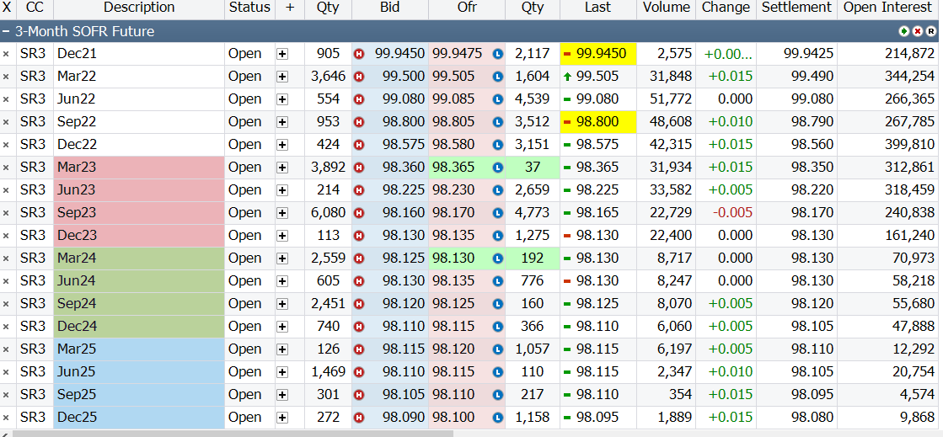Remove the Jun22 row with its X
The height and width of the screenshot is (437, 943).
(6, 99)
